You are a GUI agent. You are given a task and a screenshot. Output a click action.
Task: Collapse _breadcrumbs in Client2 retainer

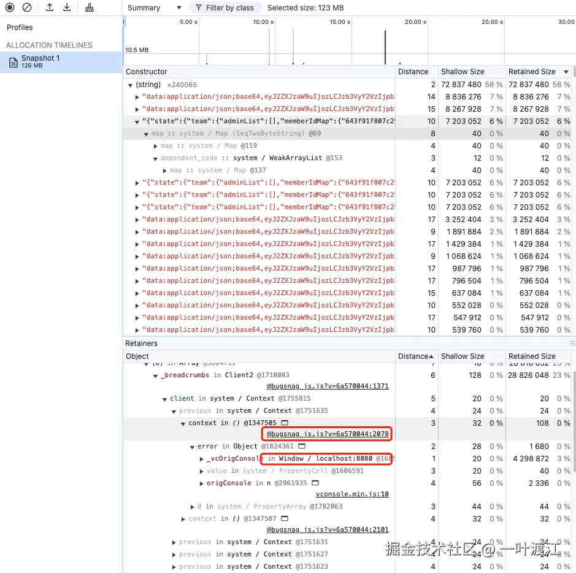155,375
